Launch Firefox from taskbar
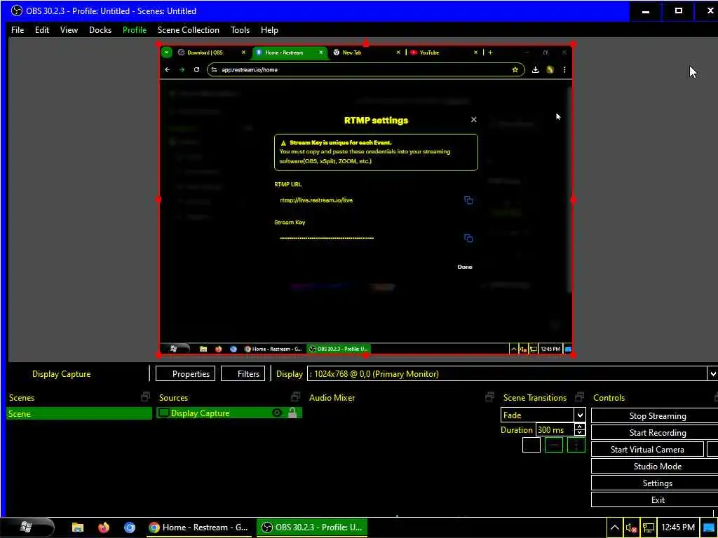This screenshot has height=538, width=718. tap(104, 527)
